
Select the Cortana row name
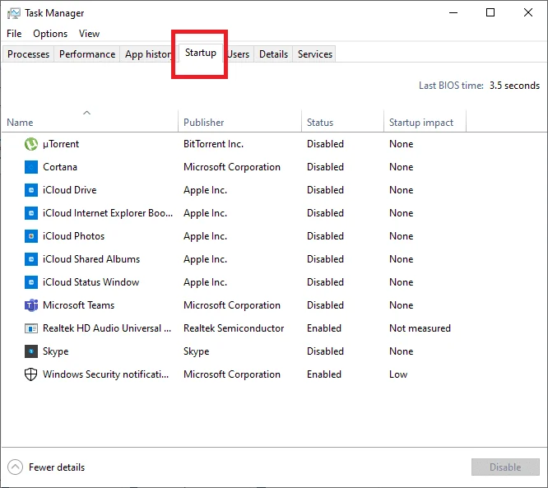(x=60, y=167)
